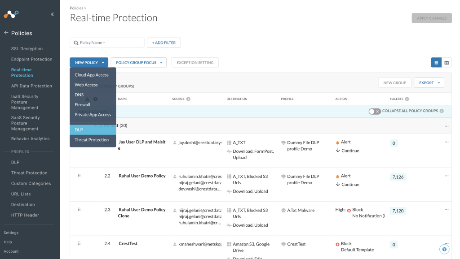
Task: Open the CrestTest policy name
Action: point(128,243)
